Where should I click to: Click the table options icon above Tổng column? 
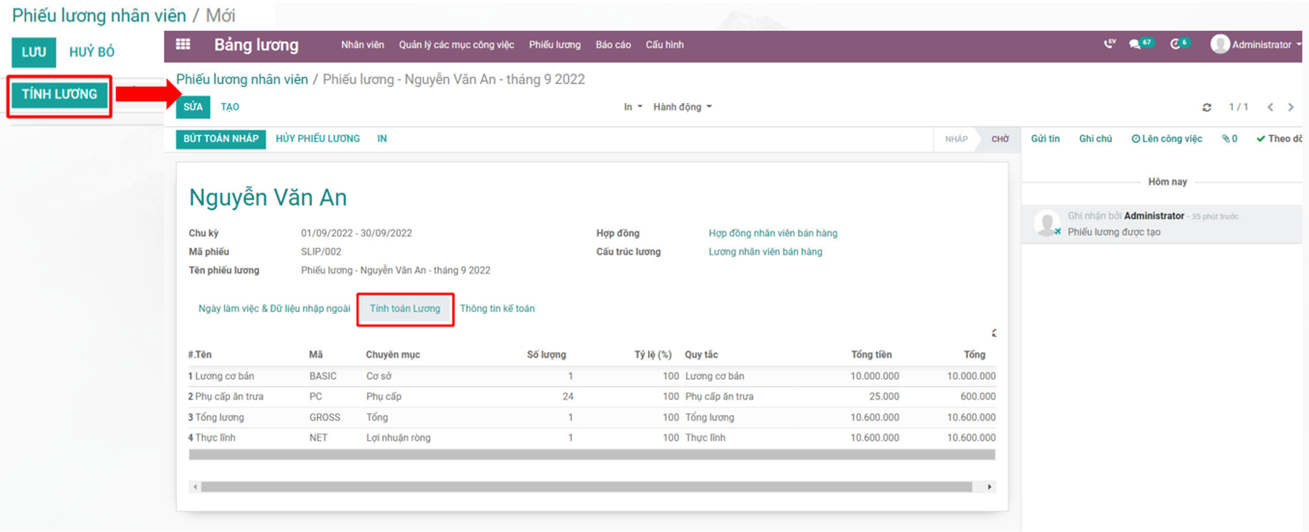pyautogui.click(x=994, y=333)
